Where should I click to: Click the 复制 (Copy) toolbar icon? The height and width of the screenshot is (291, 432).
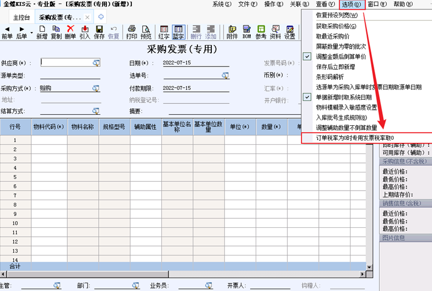56,32
